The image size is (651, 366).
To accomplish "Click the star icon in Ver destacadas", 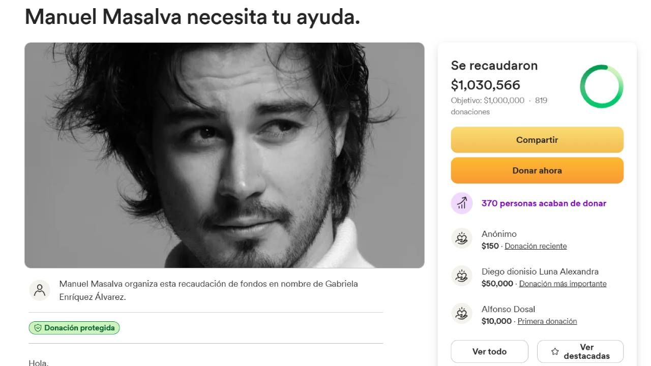I will point(555,351).
